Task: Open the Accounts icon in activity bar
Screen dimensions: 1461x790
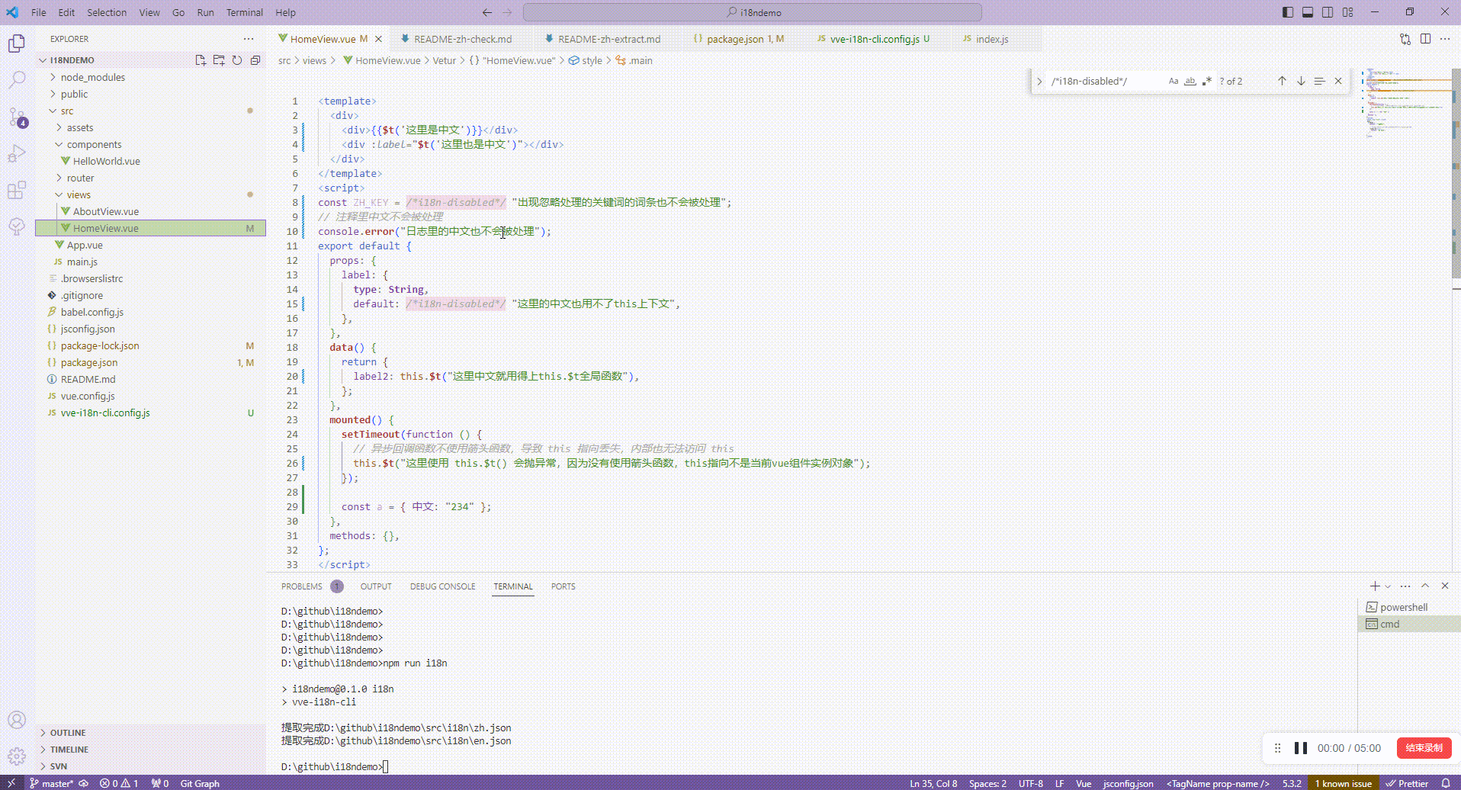Action: tap(17, 720)
